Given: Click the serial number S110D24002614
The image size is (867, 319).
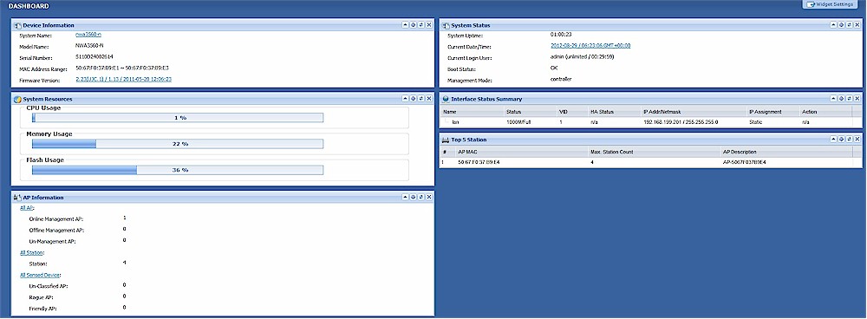Looking at the screenshot, I should (95, 57).
